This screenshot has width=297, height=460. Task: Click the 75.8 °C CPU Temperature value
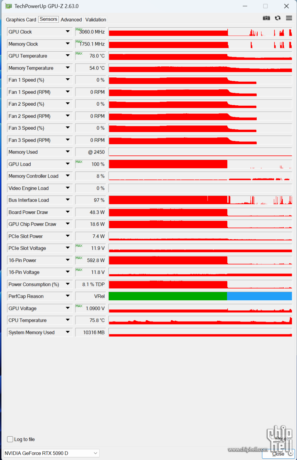pyautogui.click(x=90, y=320)
